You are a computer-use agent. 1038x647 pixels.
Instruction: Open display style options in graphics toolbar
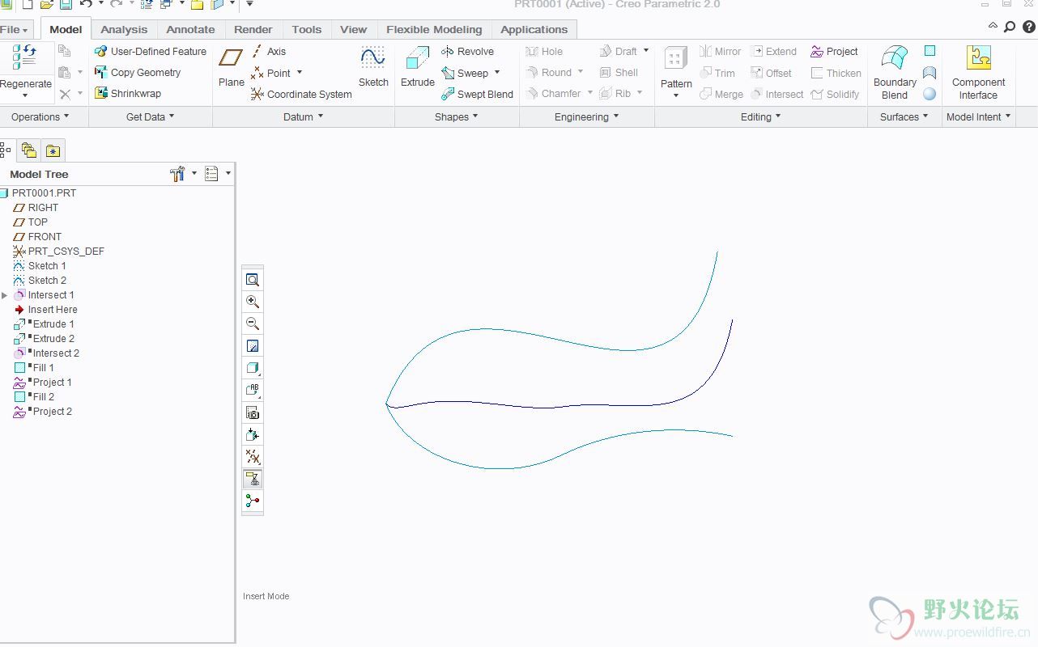(x=253, y=368)
